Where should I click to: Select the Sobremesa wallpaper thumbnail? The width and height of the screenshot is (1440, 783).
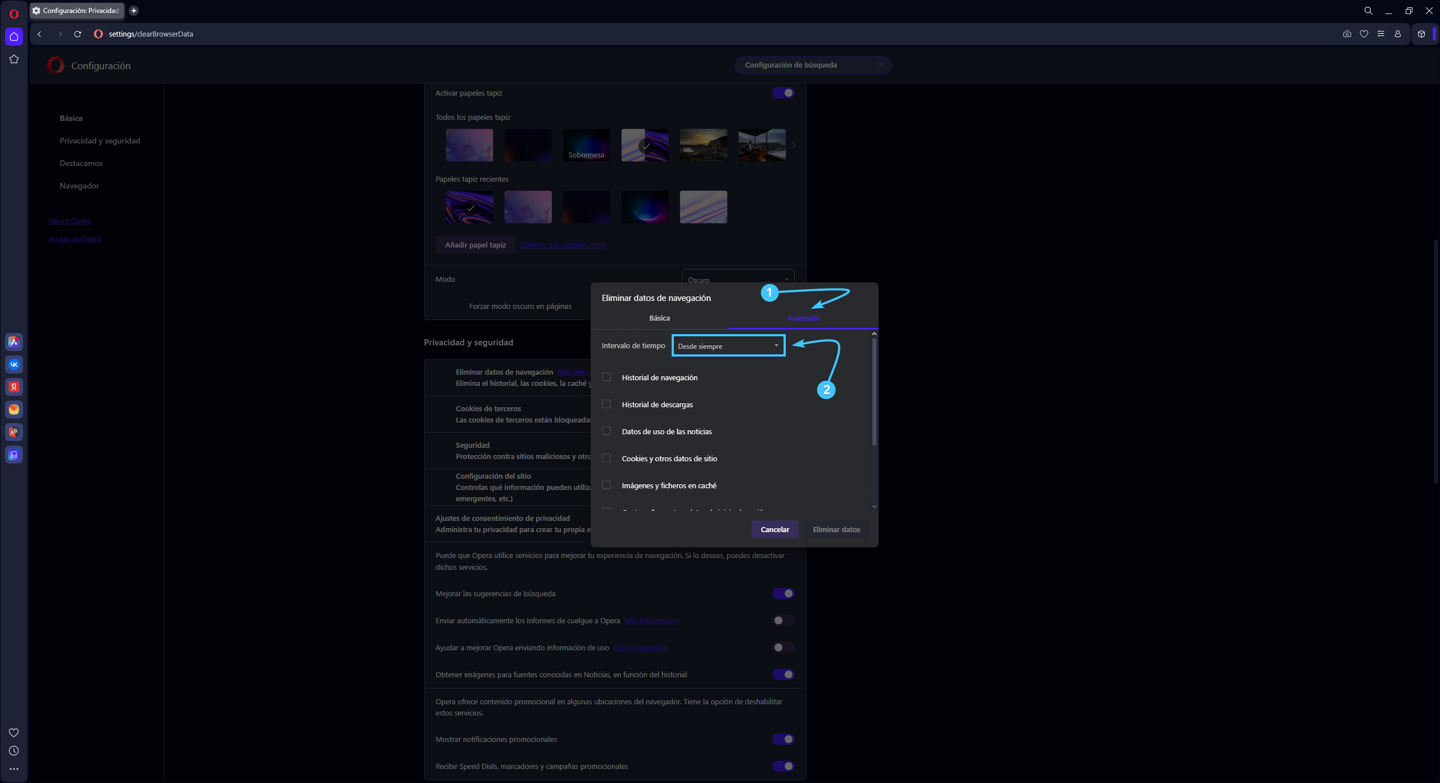coord(586,145)
